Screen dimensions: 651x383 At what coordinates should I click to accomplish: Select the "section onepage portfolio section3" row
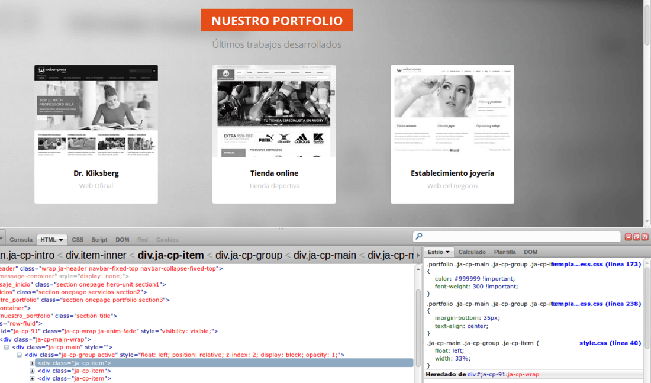pos(85,300)
